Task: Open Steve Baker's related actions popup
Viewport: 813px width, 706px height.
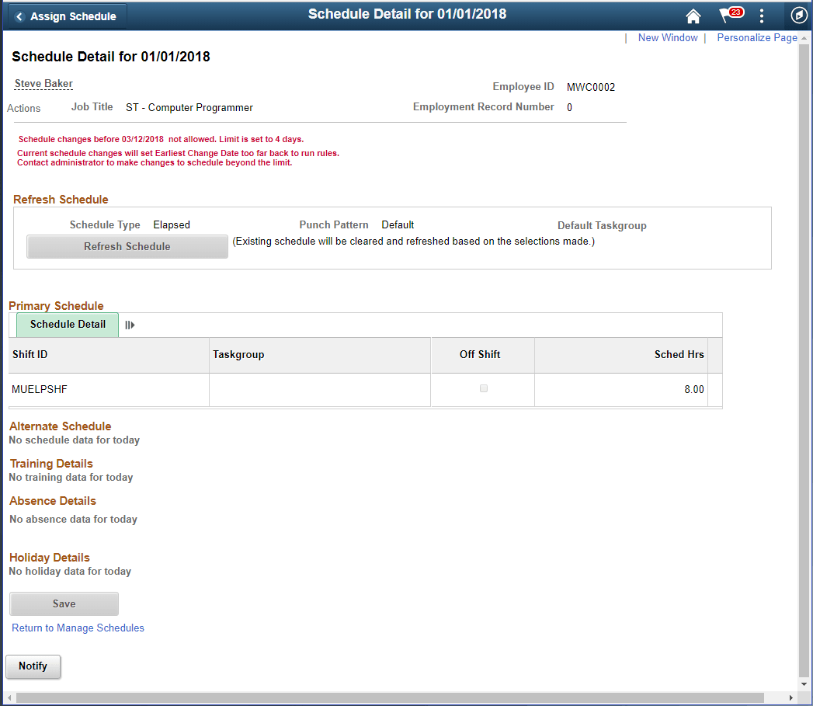Action: [x=43, y=83]
